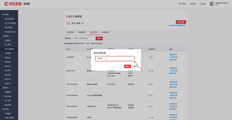Switch to the 权限管理 tab
Viewport: 232px width, 120px height.
82,32
